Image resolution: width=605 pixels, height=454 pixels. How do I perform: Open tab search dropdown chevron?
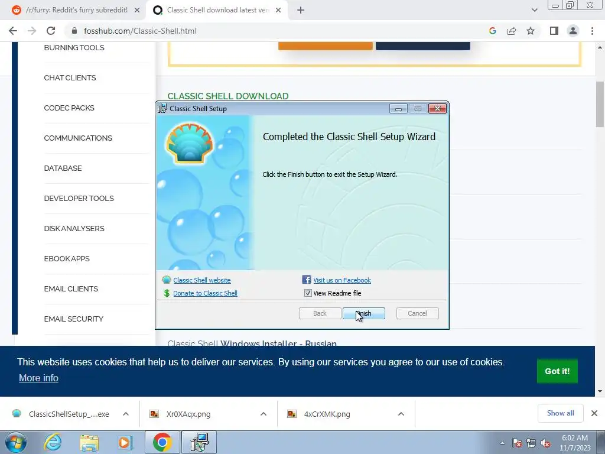[x=534, y=10]
